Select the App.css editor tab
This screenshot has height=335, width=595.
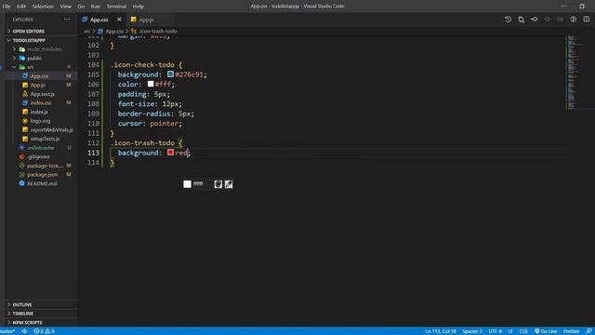click(x=99, y=20)
